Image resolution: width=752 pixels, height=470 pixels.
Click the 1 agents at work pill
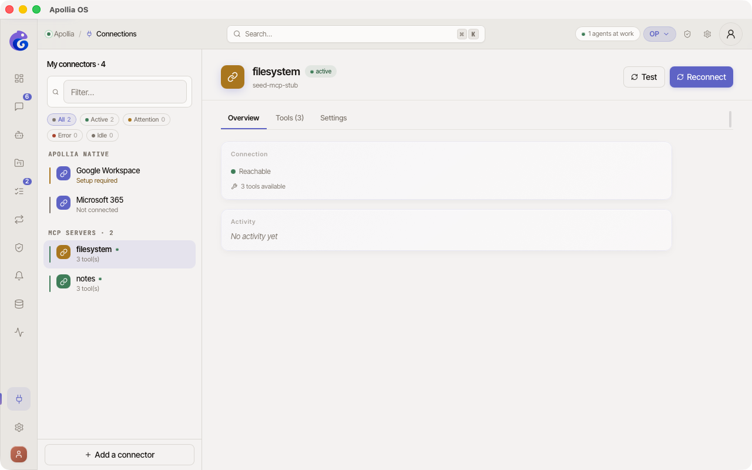pos(607,34)
